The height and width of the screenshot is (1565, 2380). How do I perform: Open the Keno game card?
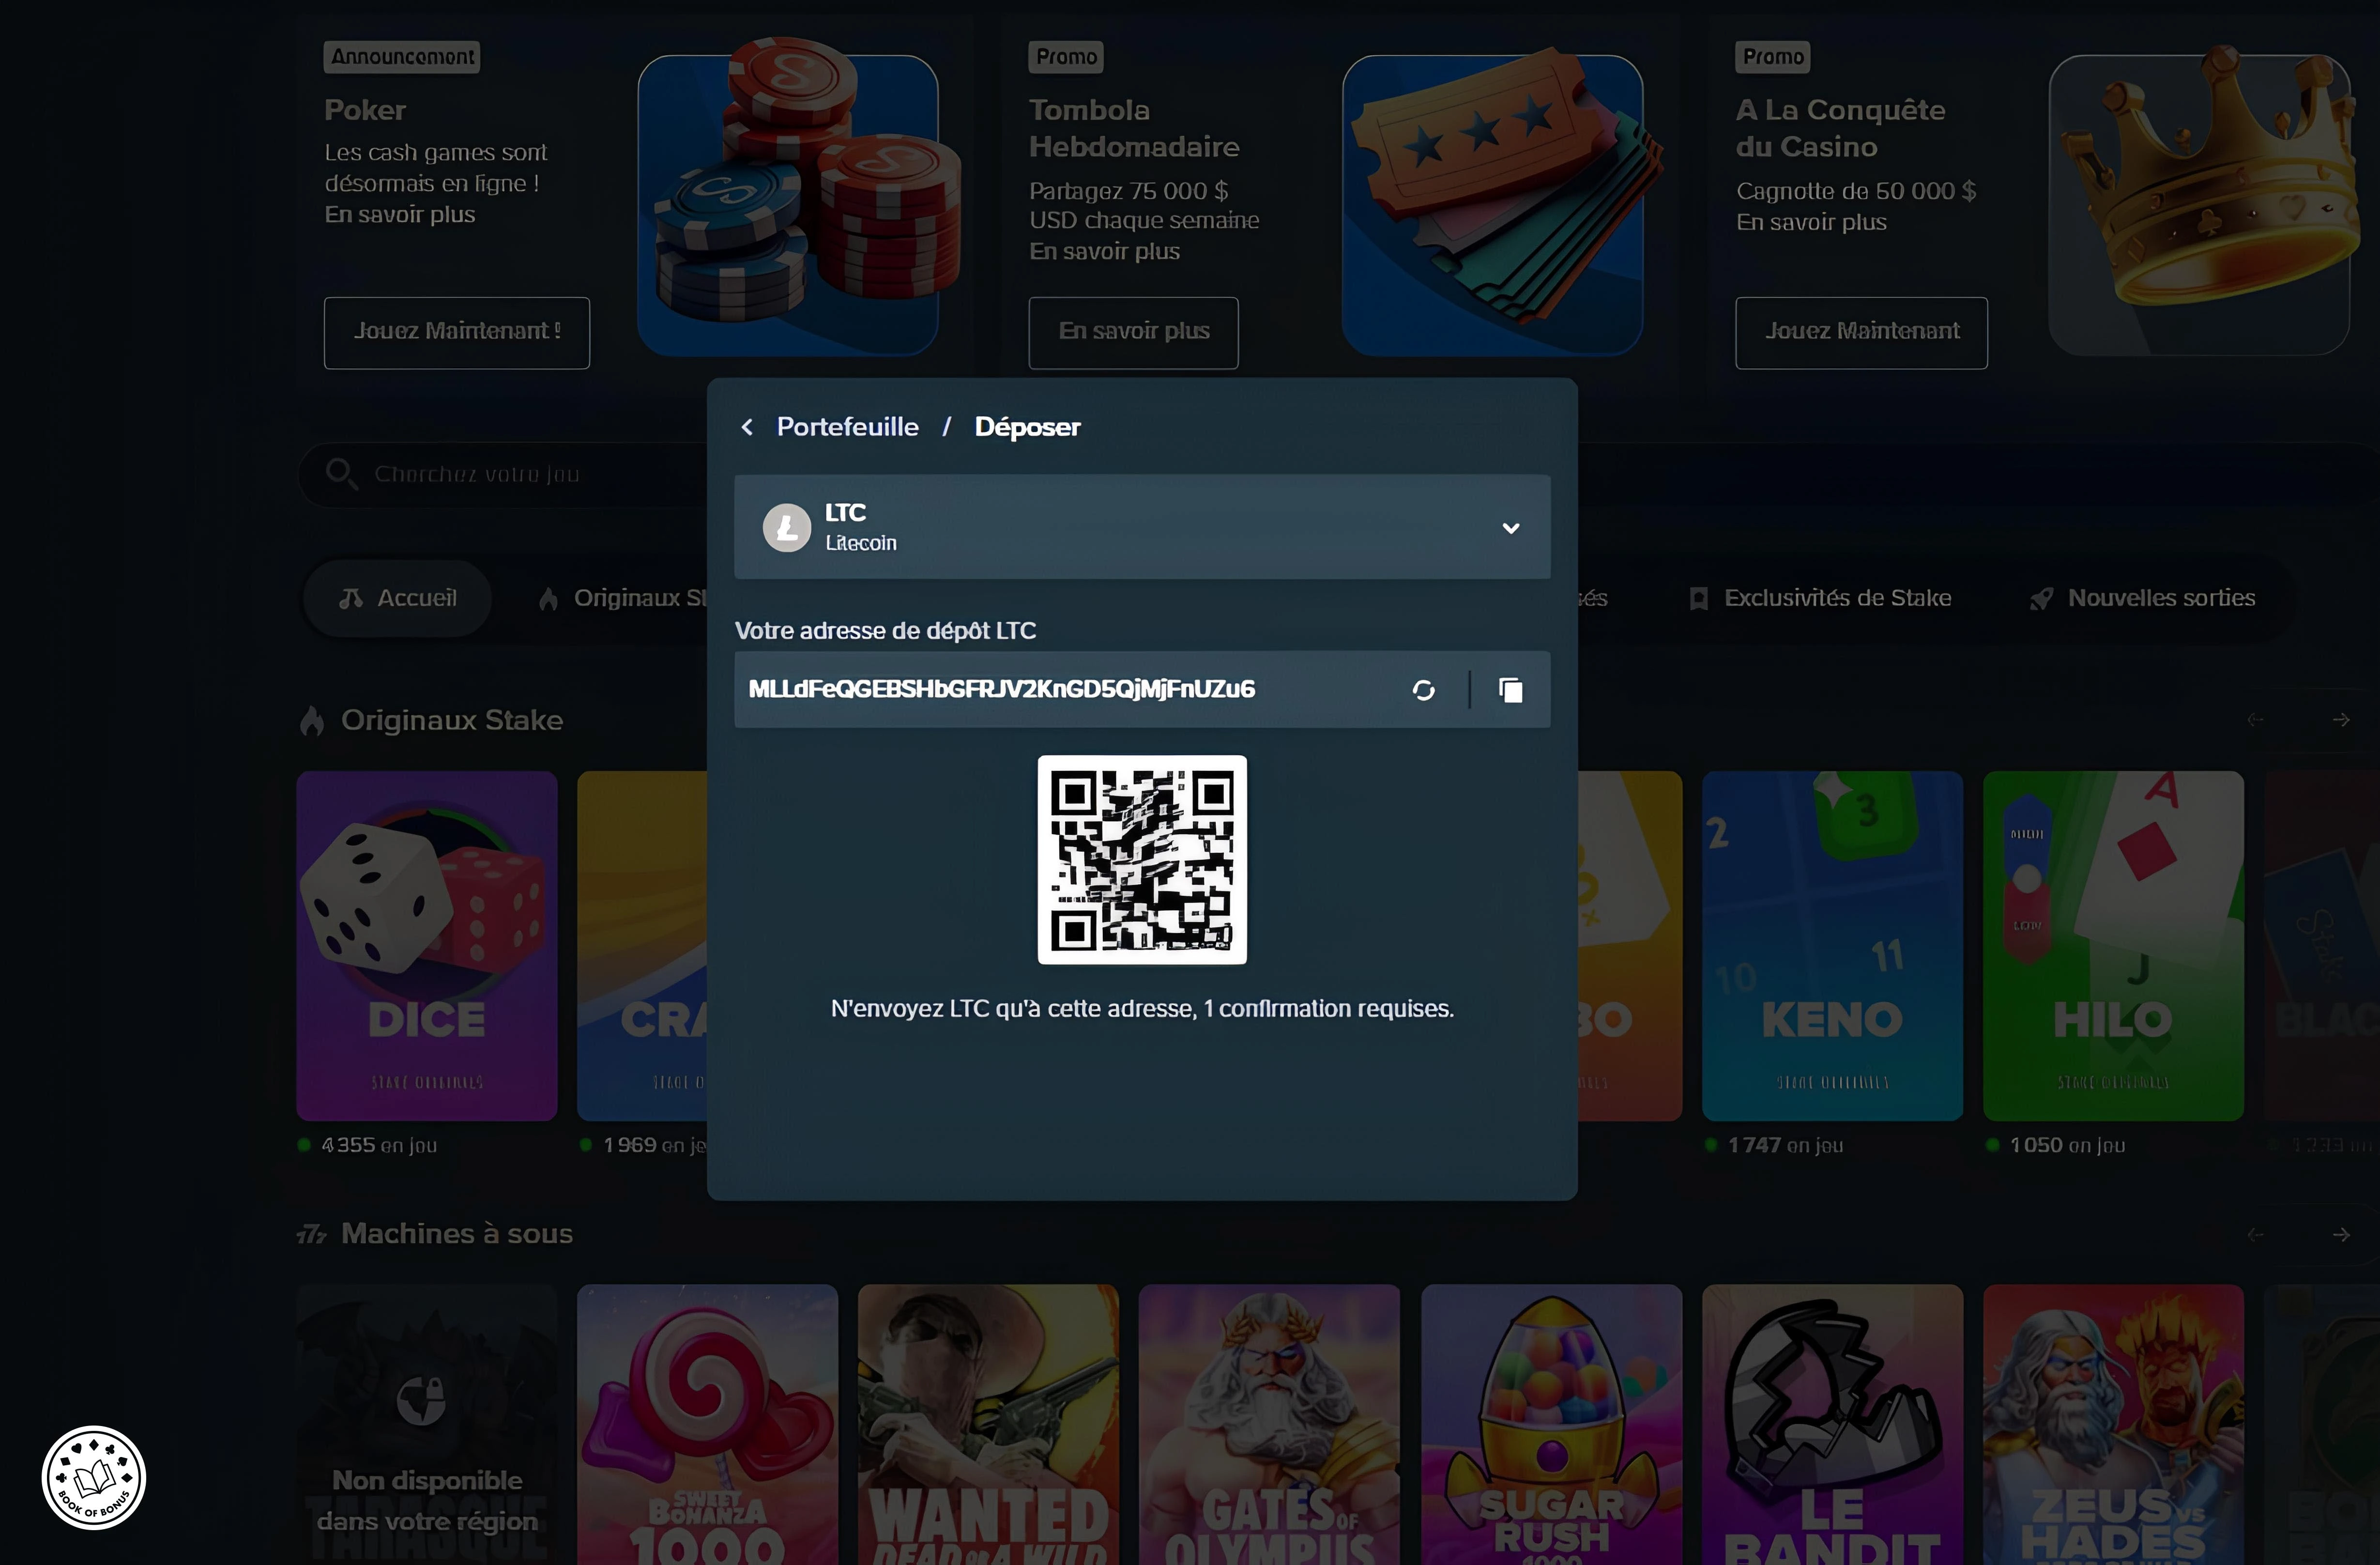[1832, 946]
